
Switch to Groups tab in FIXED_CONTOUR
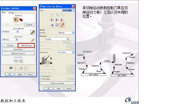click(12, 13)
